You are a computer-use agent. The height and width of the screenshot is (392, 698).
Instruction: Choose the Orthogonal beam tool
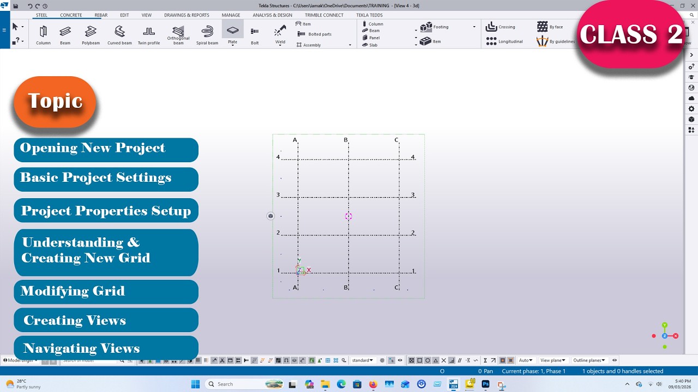178,35
